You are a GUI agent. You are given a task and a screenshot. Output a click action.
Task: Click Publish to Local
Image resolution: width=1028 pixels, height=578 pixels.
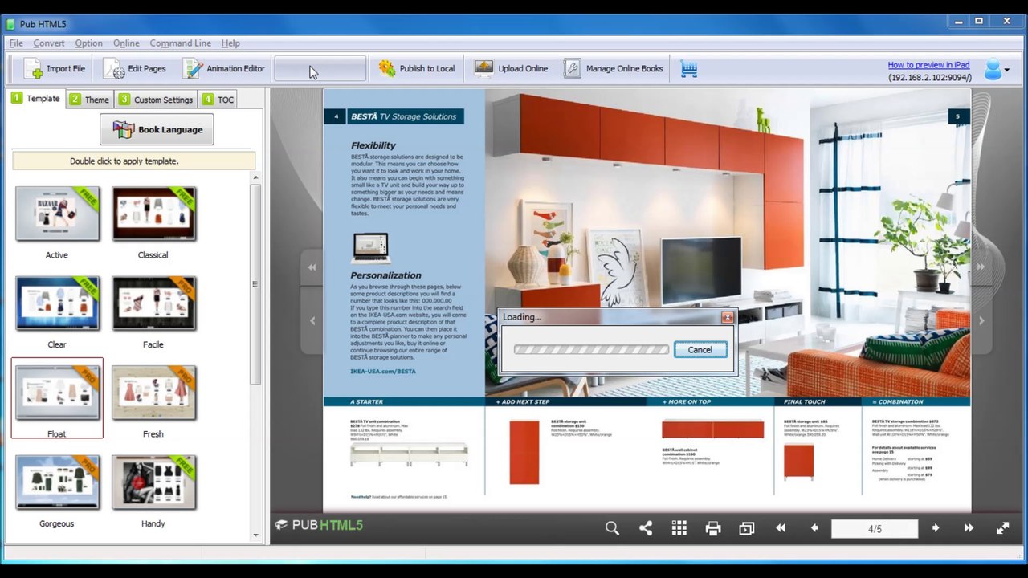point(417,68)
